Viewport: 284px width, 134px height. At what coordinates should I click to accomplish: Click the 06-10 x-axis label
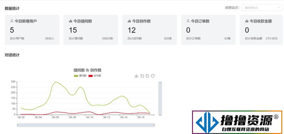tap(90, 117)
